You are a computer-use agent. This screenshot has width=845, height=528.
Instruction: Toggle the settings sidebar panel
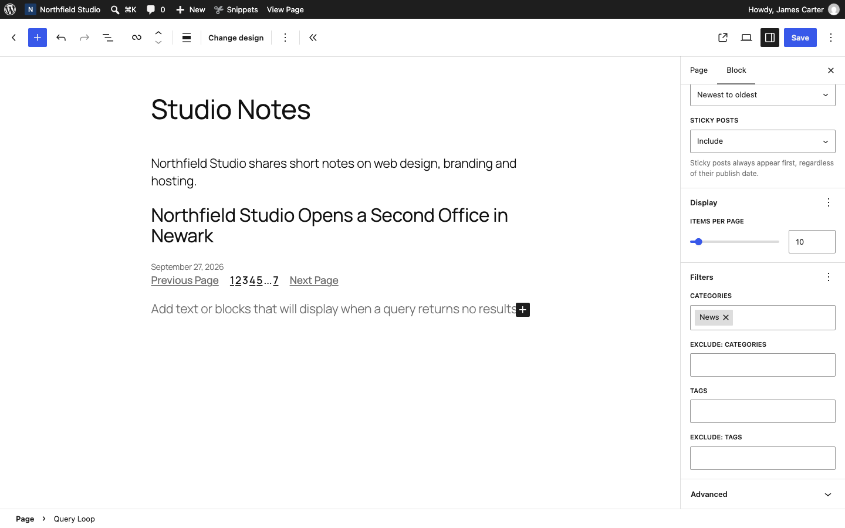770,38
